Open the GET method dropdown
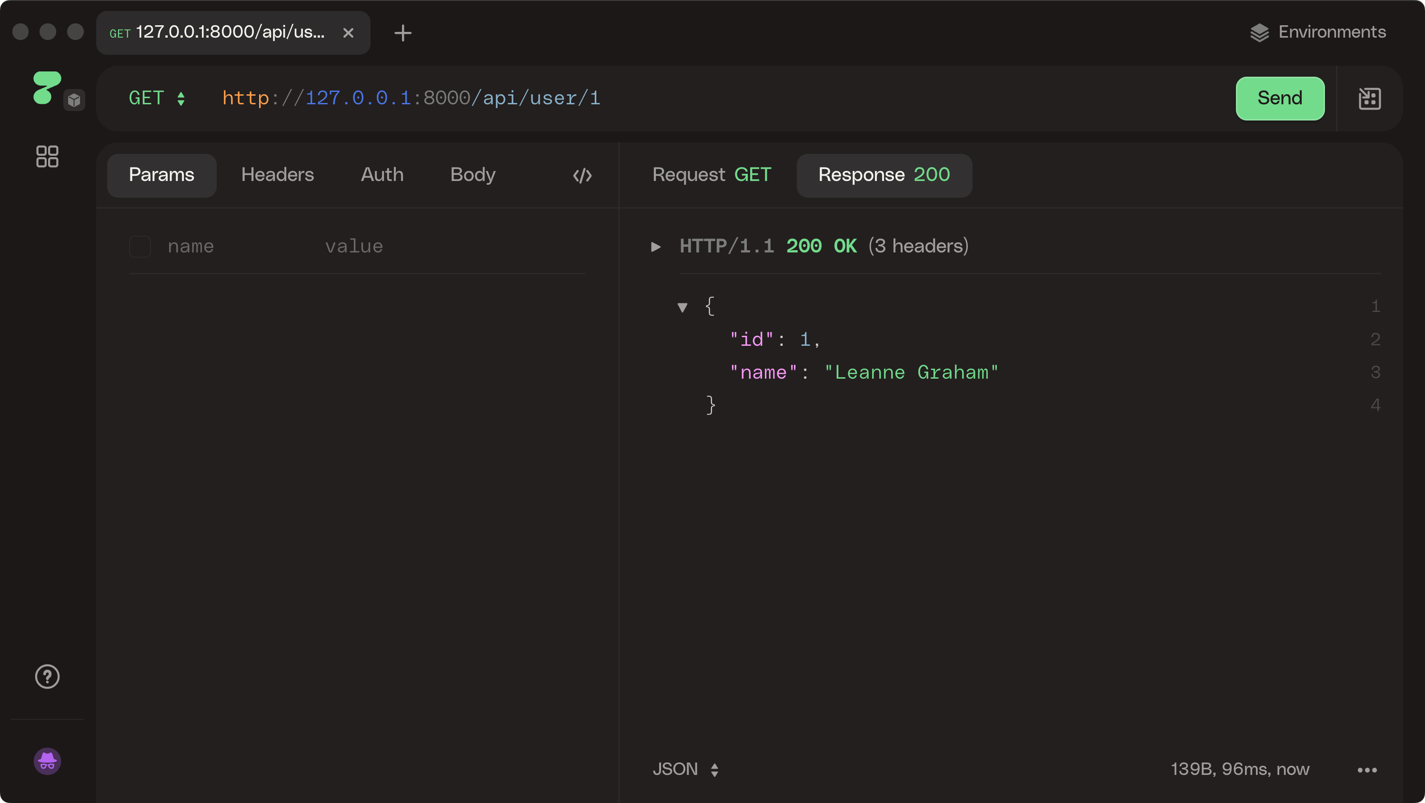Viewport: 1425px width, 803px height. (157, 99)
